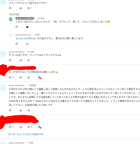Like the それ逃げですし reply

click(17, 44)
